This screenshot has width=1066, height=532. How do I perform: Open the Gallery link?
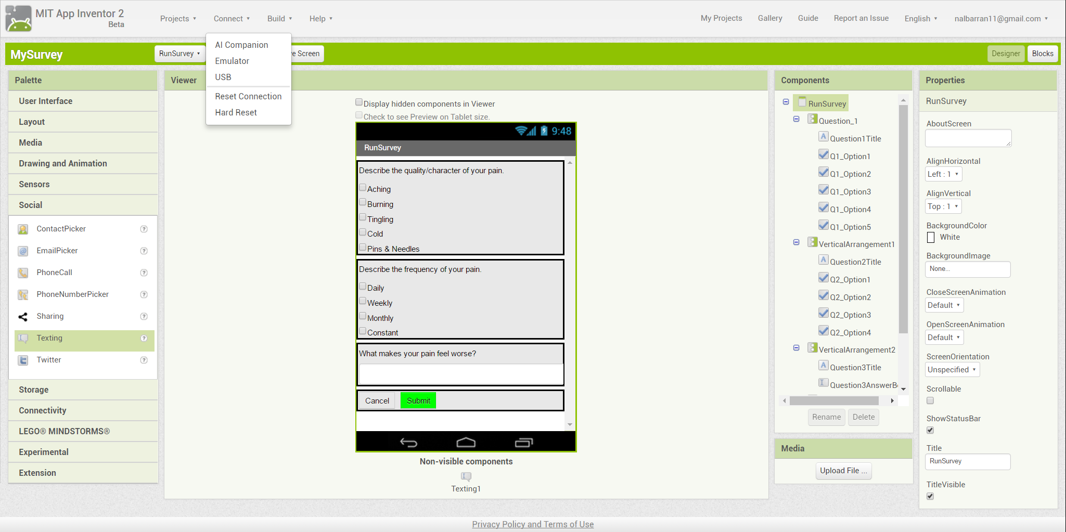pyautogui.click(x=770, y=18)
